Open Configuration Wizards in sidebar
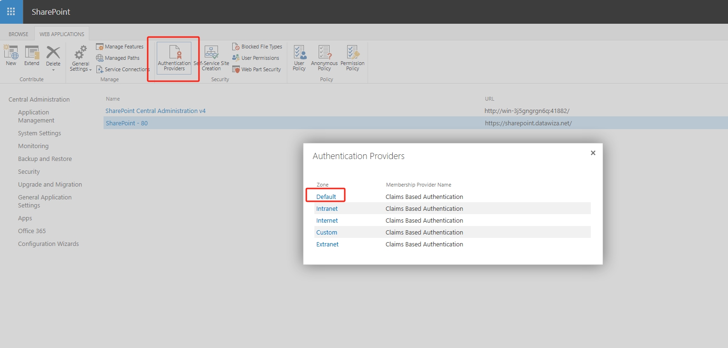The width and height of the screenshot is (728, 348). (x=48, y=244)
